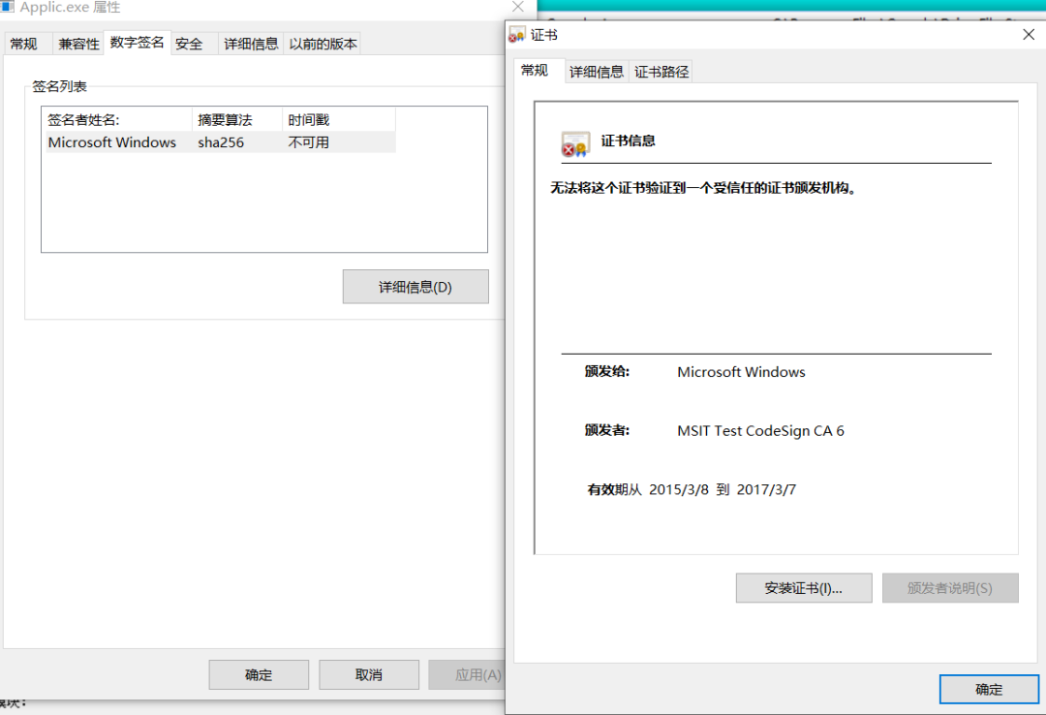1046x715 pixels.
Task: Select the 数字签名 tab
Action: coord(137,42)
